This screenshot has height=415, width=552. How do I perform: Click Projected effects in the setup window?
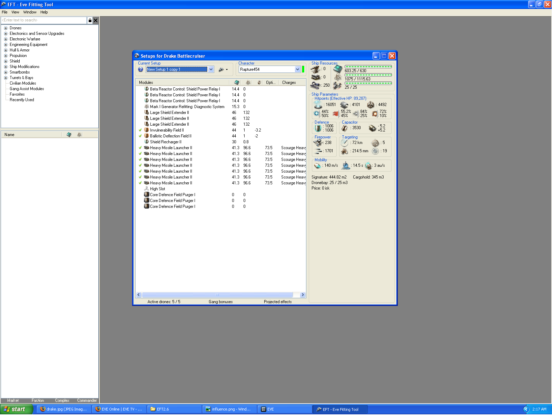pyautogui.click(x=278, y=302)
